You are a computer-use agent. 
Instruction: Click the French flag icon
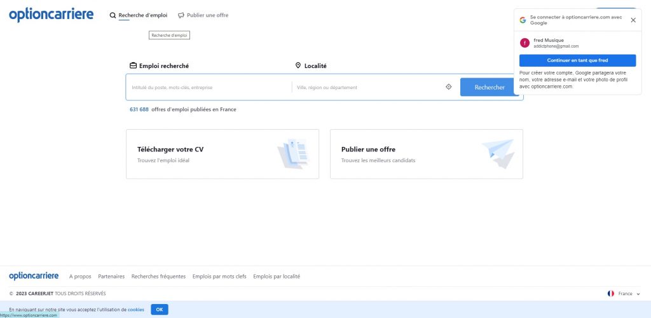point(611,293)
